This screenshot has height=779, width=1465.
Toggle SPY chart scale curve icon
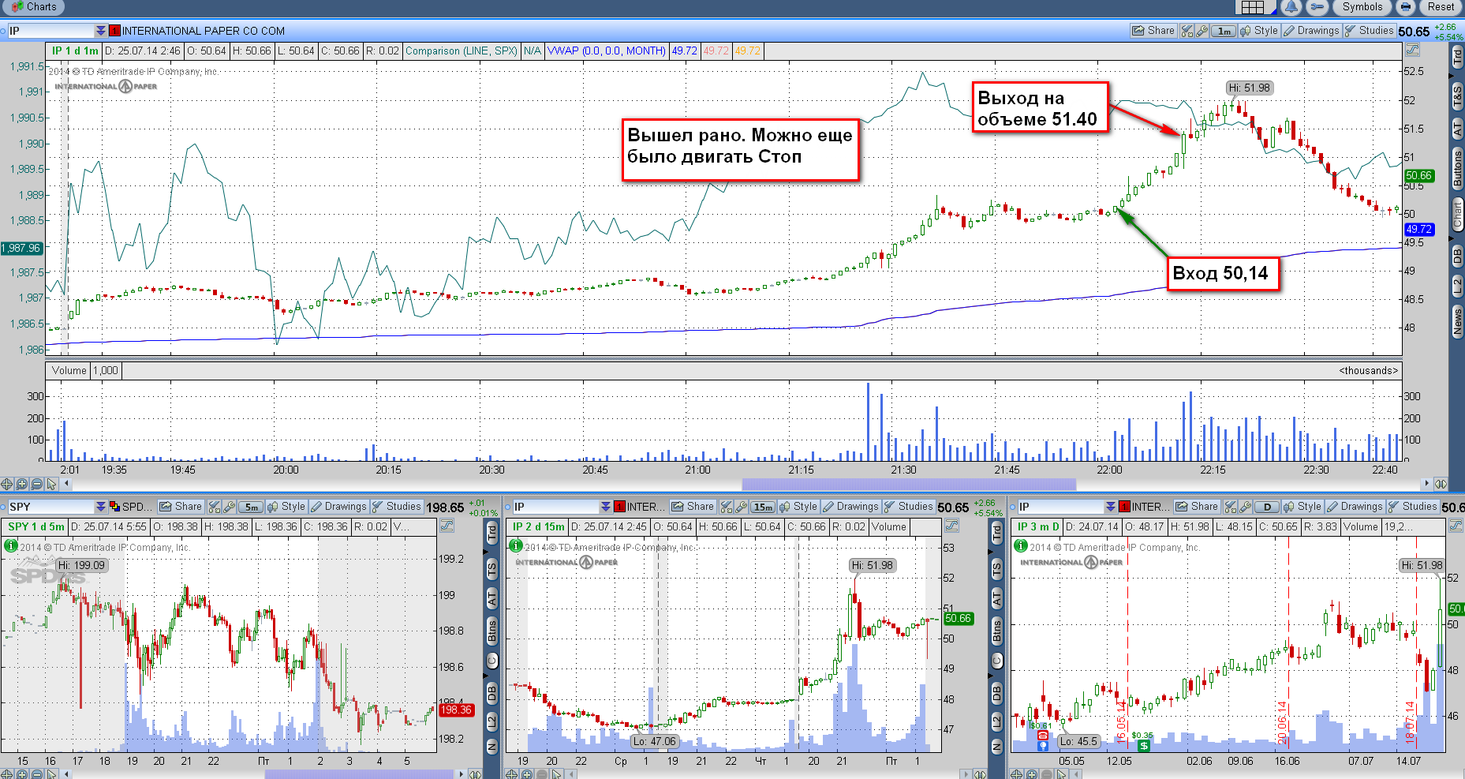click(x=447, y=526)
